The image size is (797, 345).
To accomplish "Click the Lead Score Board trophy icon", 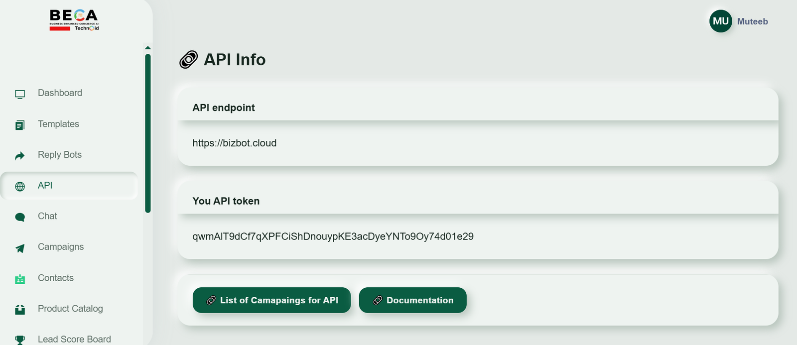I will click(x=20, y=340).
